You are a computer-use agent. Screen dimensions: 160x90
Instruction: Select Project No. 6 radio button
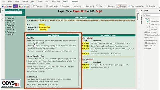coord(6,30)
